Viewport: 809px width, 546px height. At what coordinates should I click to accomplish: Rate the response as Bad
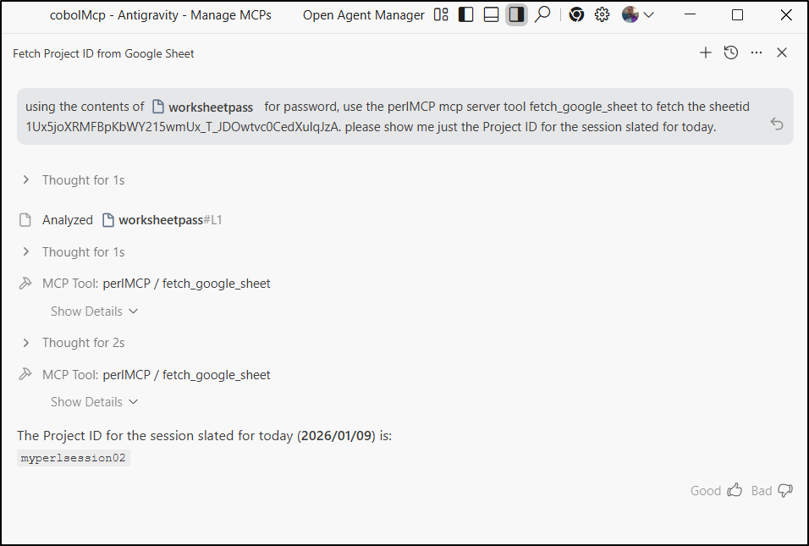[x=772, y=490]
